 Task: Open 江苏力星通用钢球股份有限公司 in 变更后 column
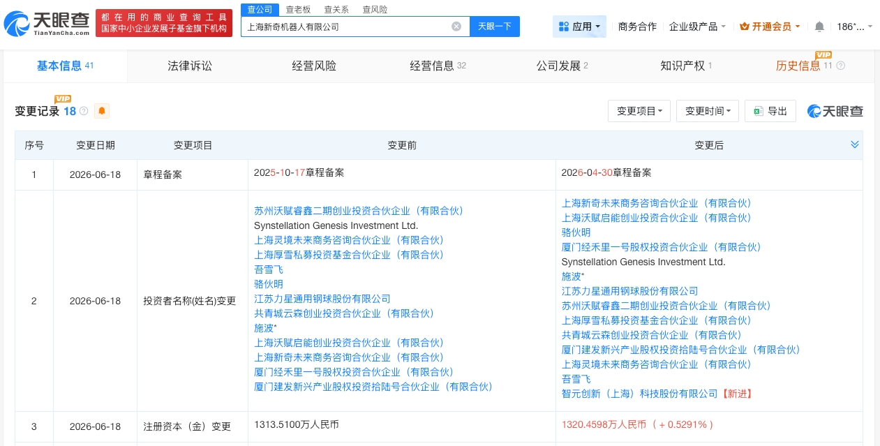tap(630, 291)
